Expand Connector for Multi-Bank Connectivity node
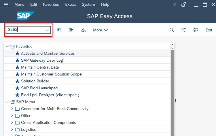Viewport: 216px width, 136px height. click(12, 109)
